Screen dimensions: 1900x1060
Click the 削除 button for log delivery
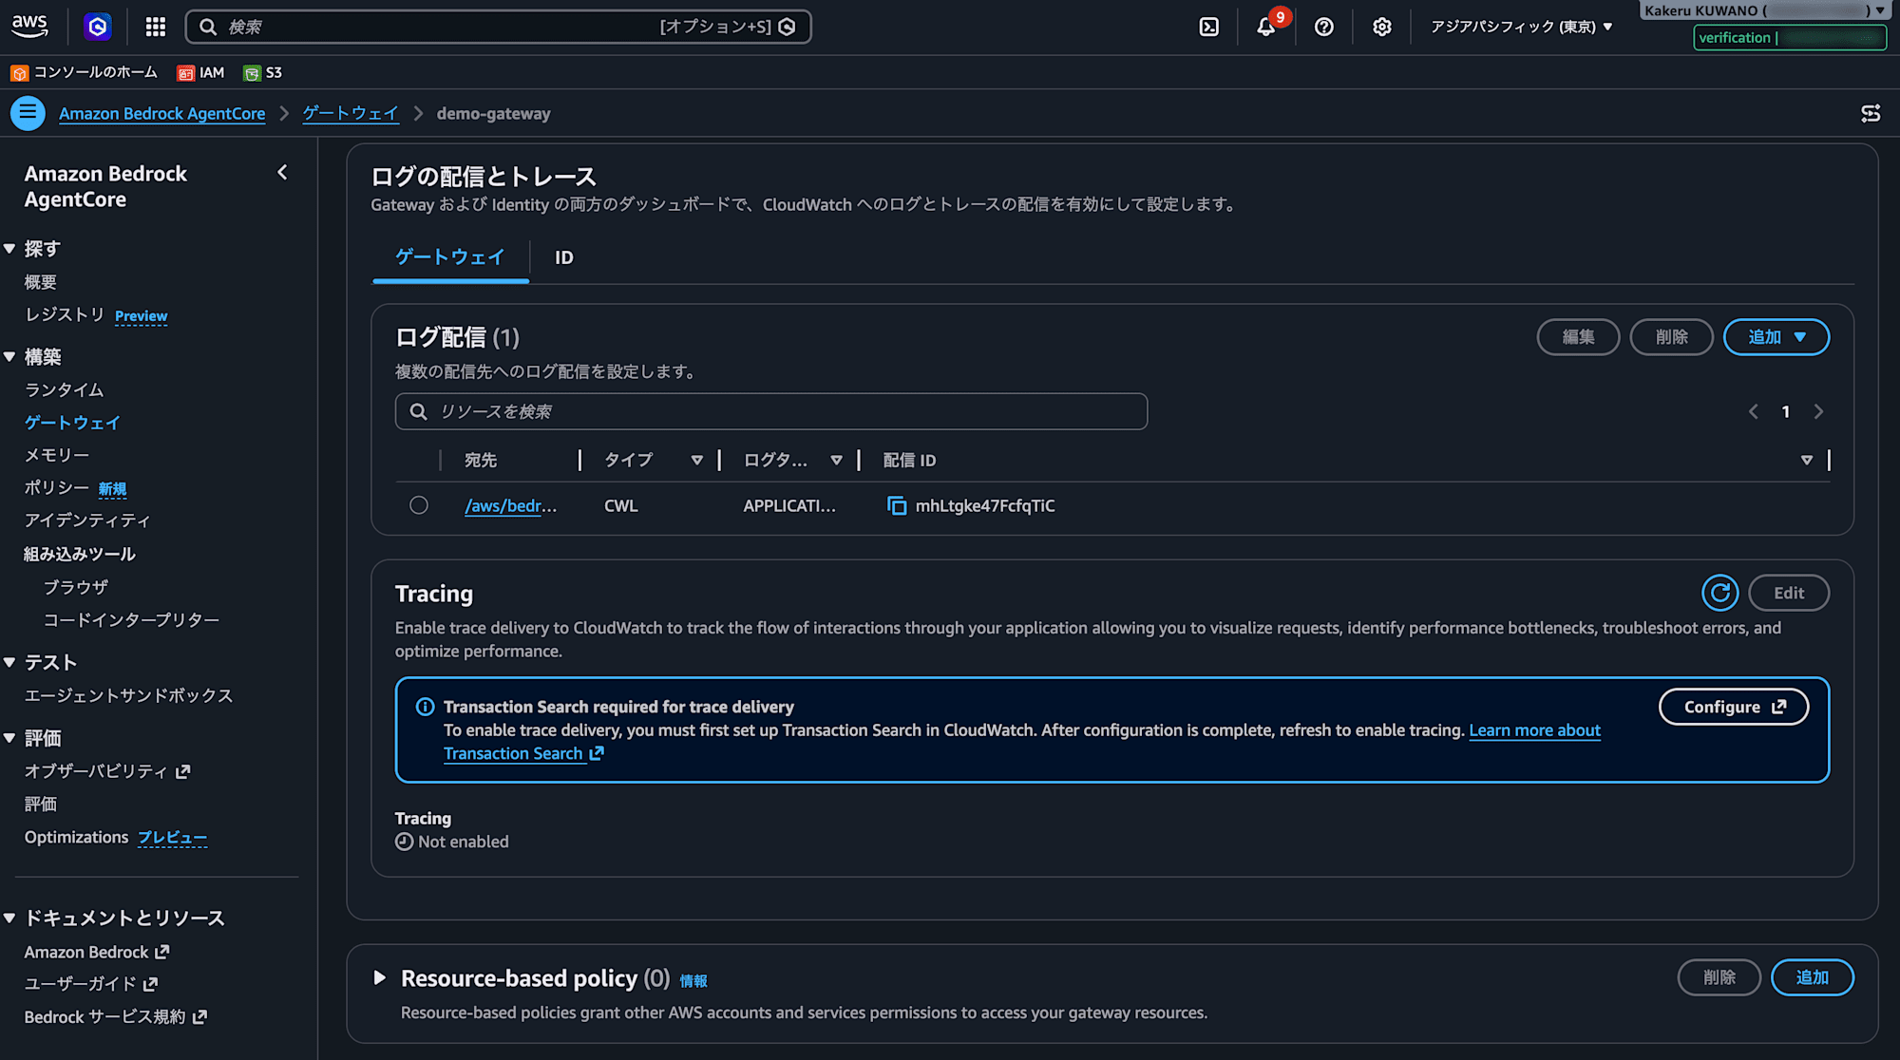click(1671, 337)
